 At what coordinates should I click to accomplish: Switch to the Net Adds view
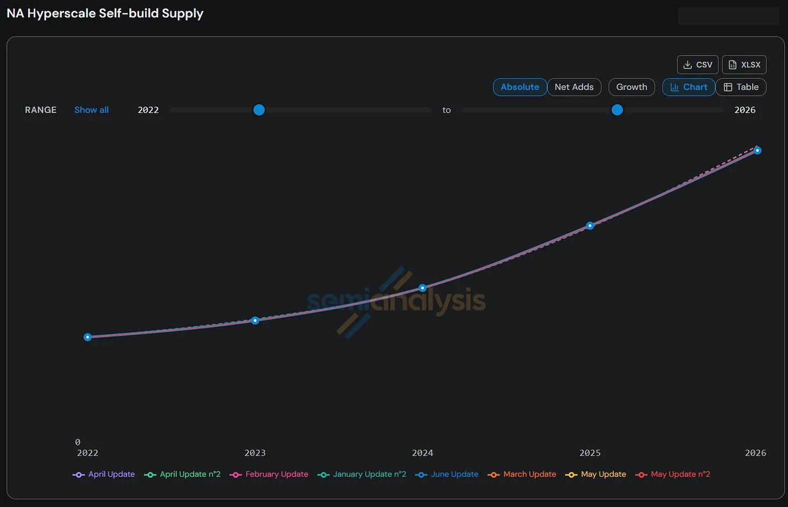point(574,87)
